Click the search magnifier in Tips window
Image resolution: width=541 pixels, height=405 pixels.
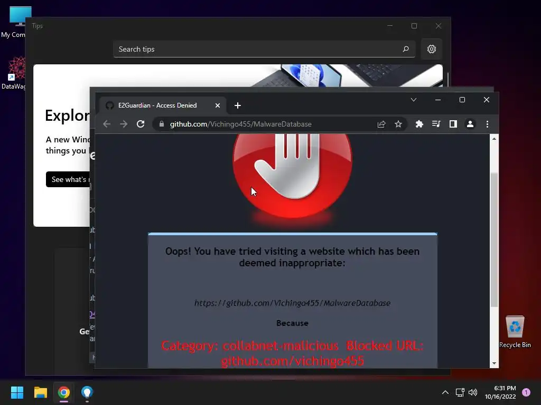tap(406, 49)
